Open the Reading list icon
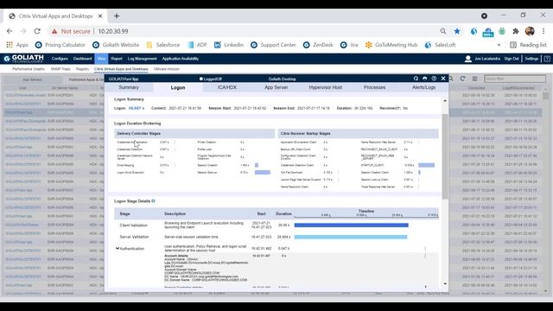 click(513, 45)
